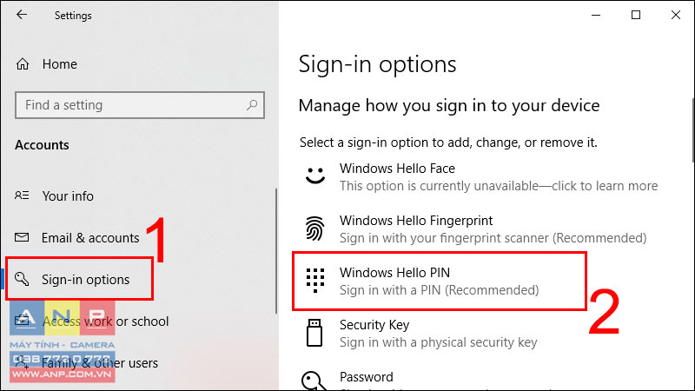The height and width of the screenshot is (391, 695).
Task: Open the Email & accounts page
Action: click(x=90, y=237)
